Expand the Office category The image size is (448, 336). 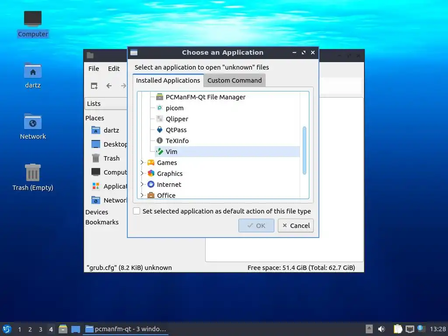[x=142, y=196]
